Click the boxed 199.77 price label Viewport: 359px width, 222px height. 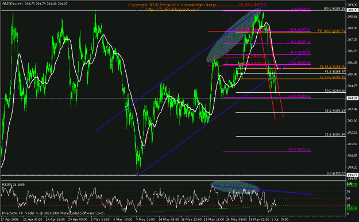(x=352, y=175)
